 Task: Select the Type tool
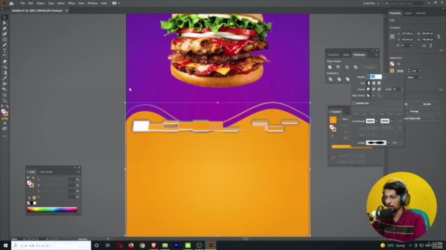[x=5, y=51]
